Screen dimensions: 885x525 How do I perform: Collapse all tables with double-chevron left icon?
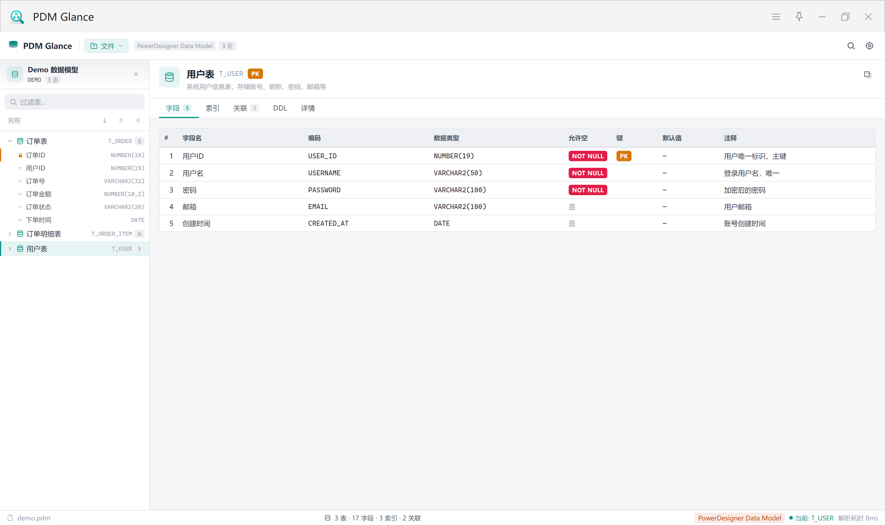(x=138, y=120)
